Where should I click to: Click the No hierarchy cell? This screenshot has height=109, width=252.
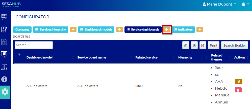click(180, 86)
